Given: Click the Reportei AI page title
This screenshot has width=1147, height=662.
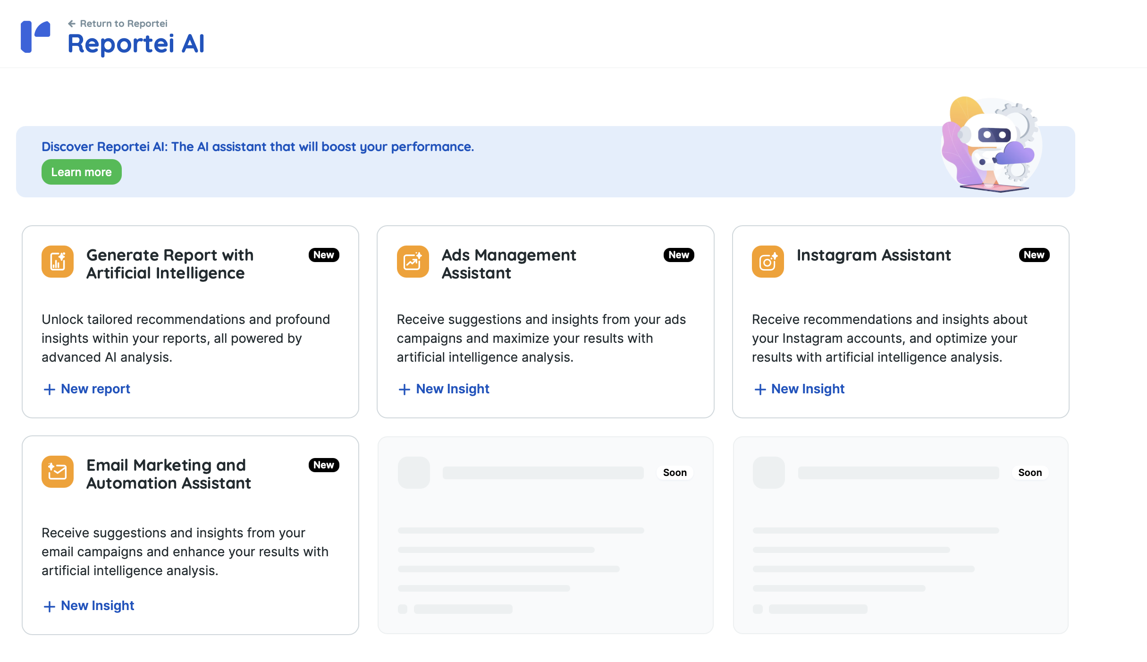Looking at the screenshot, I should click(136, 44).
